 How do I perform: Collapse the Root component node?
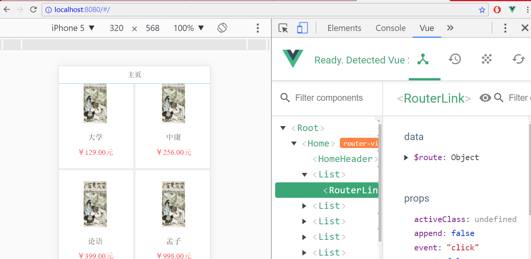[283, 128]
